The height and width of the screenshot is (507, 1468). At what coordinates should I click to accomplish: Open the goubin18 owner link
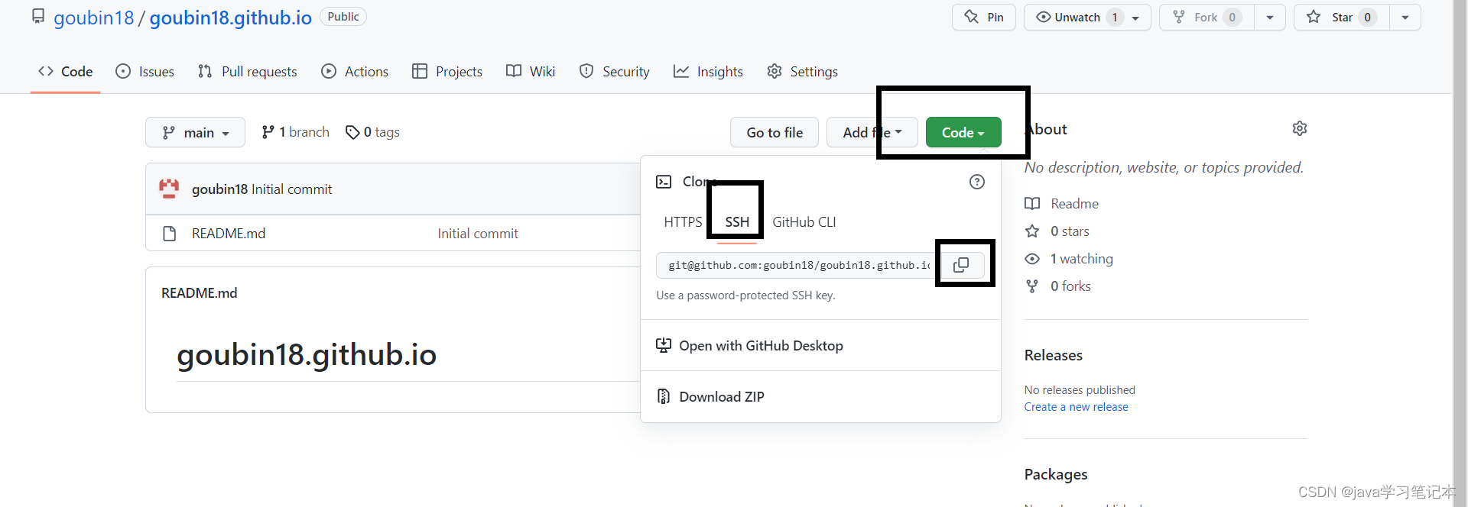click(93, 18)
